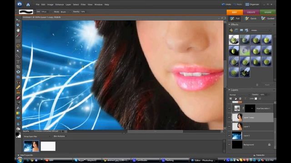Show Filters in the Effects panel
This screenshot has width=291, height=163.
tap(231, 30)
